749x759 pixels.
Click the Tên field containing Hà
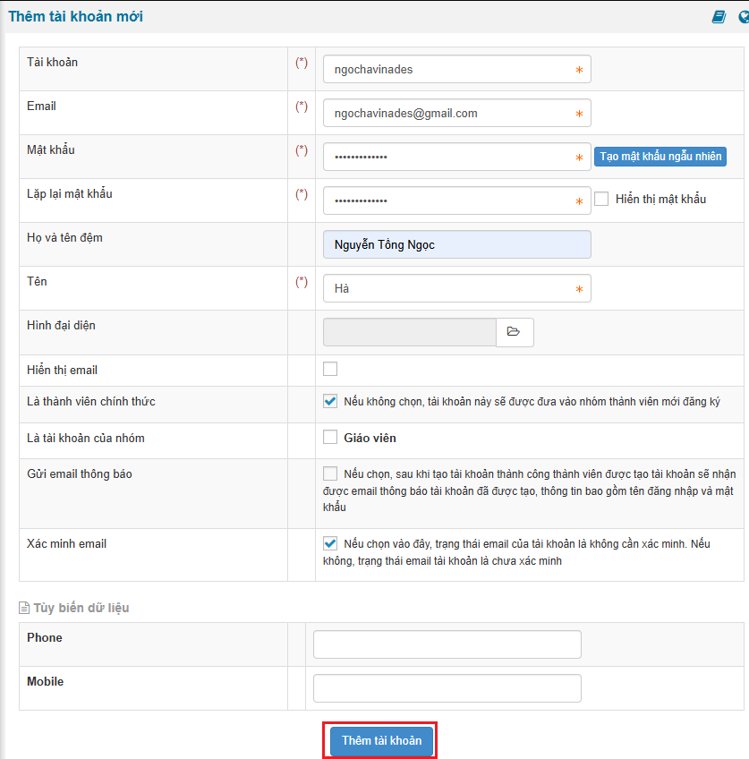pos(447,288)
